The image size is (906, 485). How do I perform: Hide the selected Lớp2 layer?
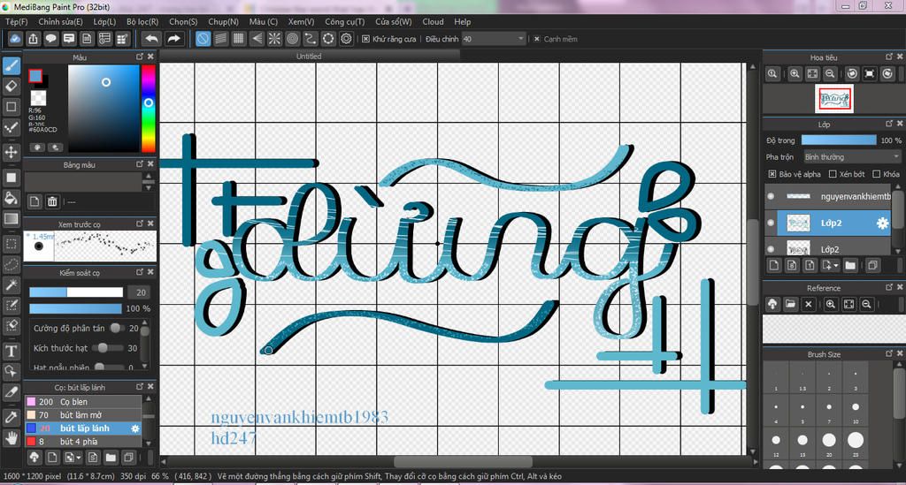(771, 223)
